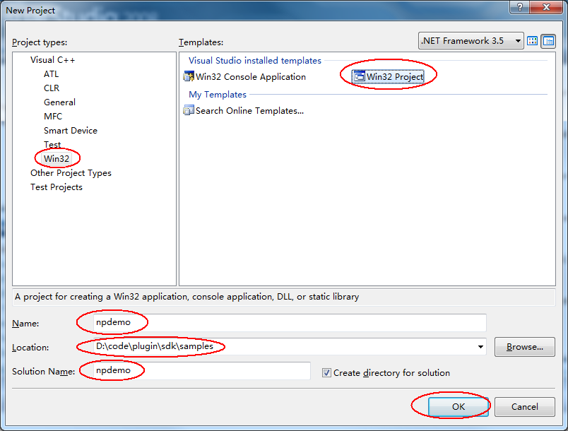Select Smart Device project type
Screen dimensions: 568x431
(x=71, y=131)
